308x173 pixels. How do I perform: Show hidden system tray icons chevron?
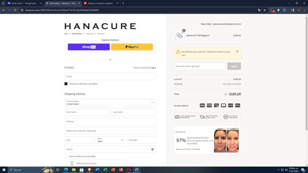coord(278,170)
